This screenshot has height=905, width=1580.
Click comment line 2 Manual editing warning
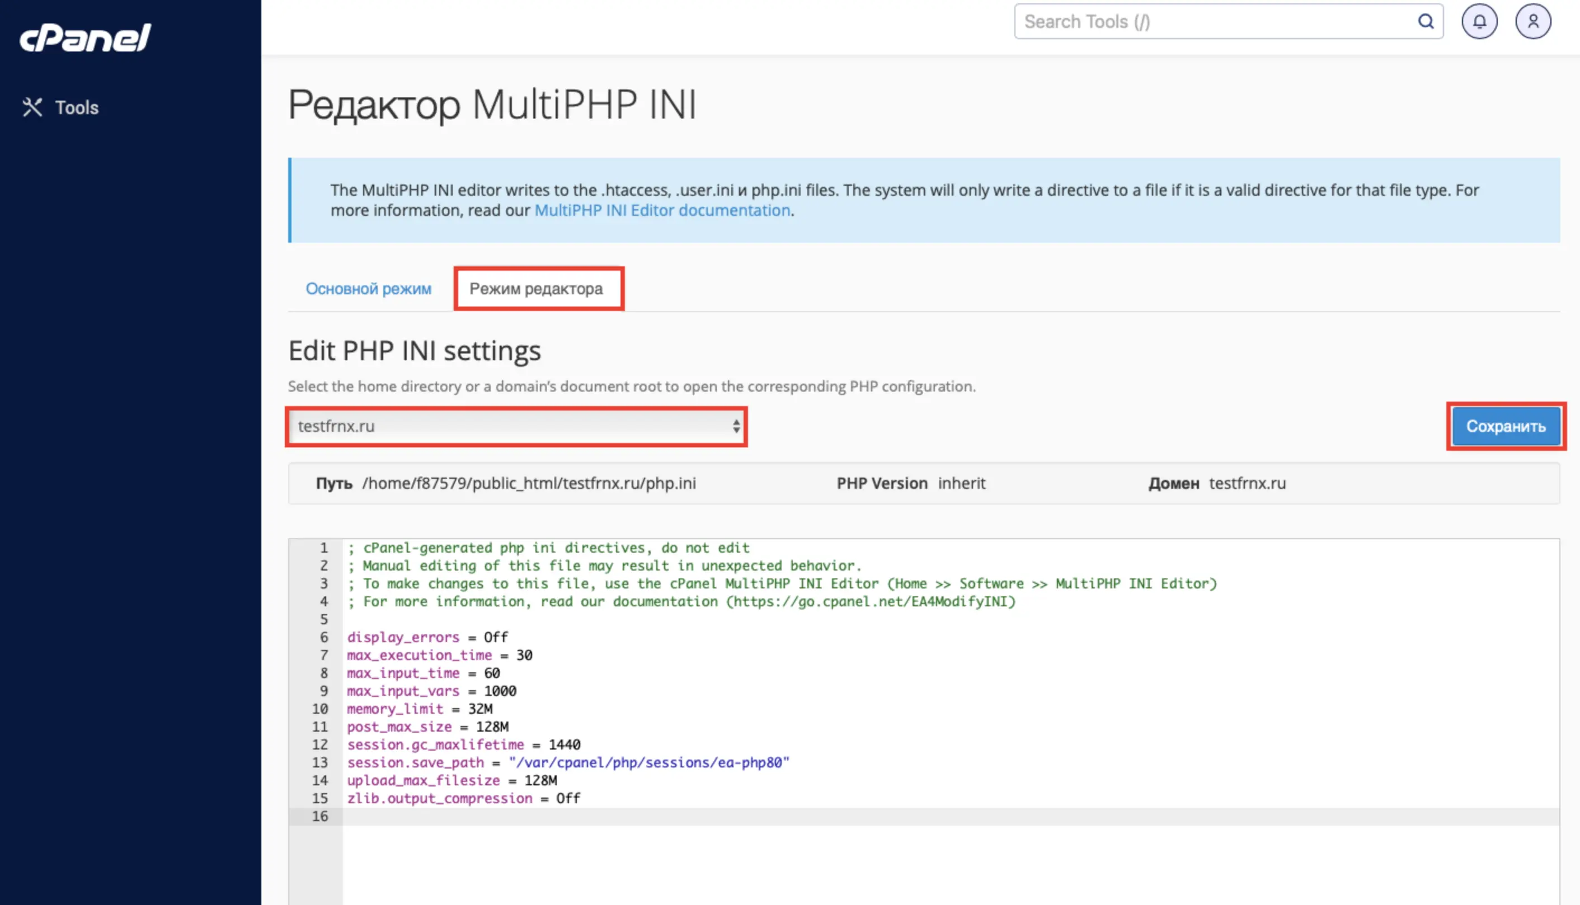coord(604,566)
